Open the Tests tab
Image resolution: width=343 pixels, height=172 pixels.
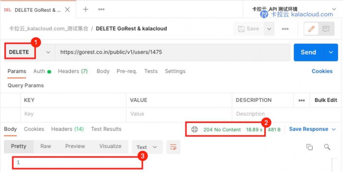[151, 71]
